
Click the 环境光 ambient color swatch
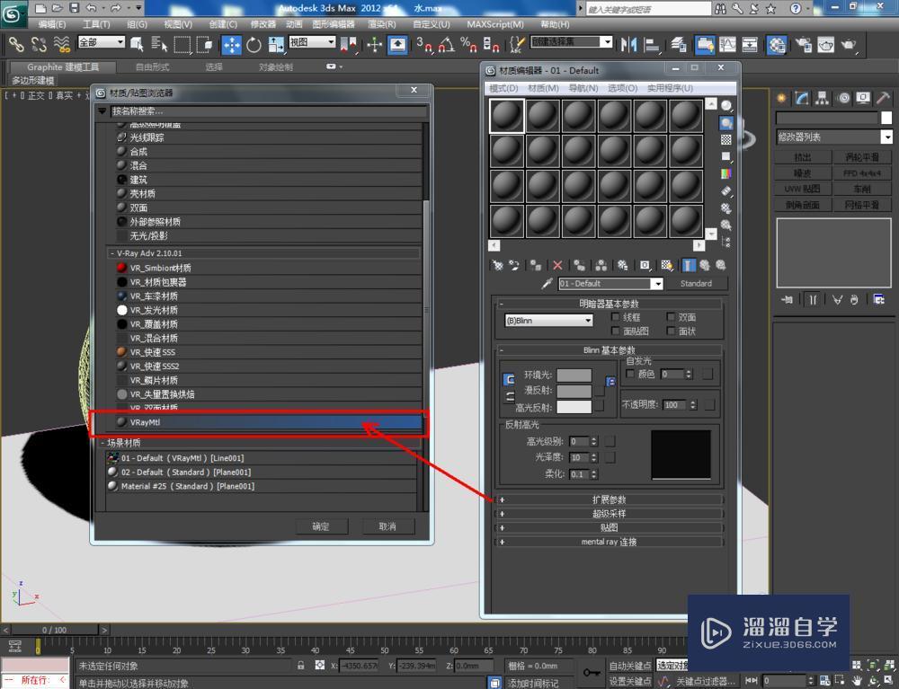click(574, 375)
